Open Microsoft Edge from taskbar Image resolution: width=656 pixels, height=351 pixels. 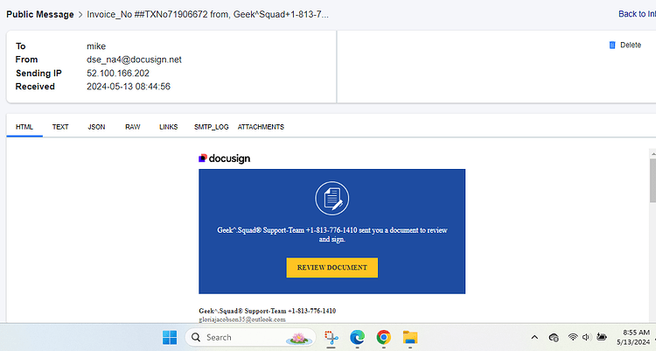pos(357,337)
